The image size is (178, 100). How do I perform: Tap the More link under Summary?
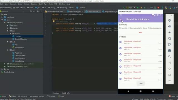click(140, 32)
